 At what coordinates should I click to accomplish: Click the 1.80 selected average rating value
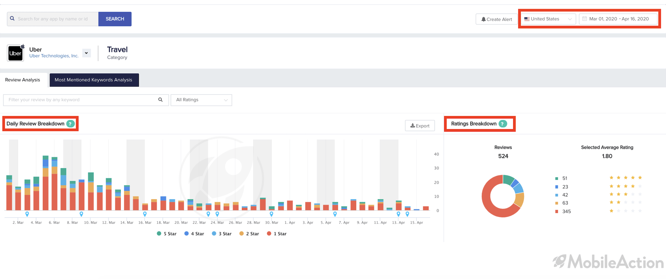click(x=607, y=156)
